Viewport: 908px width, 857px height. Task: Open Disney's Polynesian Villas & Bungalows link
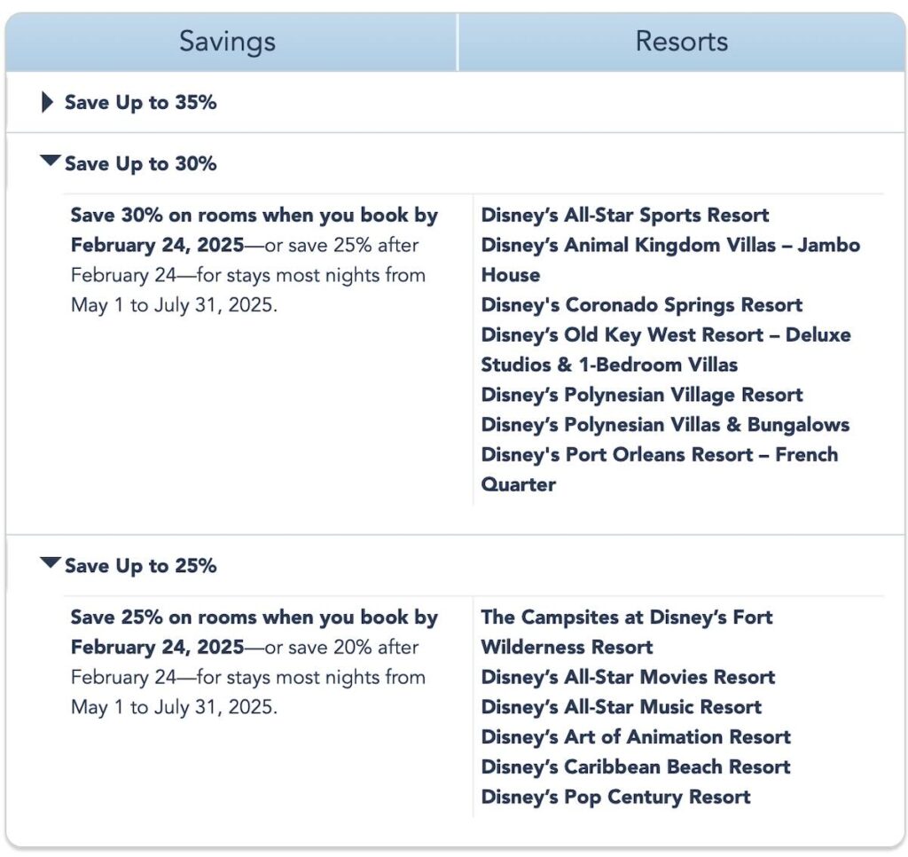click(665, 425)
